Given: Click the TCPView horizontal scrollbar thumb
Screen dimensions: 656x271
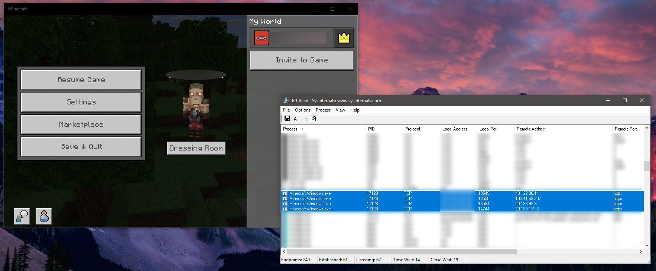Looking at the screenshot, I should coord(402,252).
